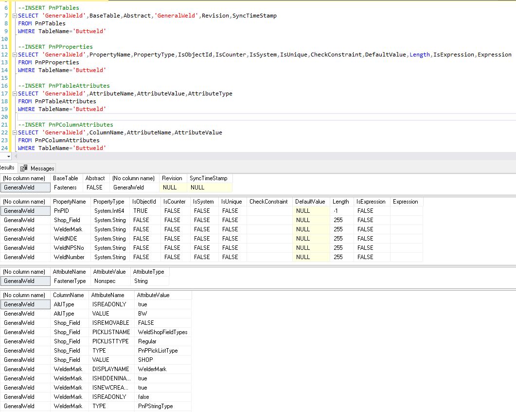Click the FastenerType cell
This screenshot has width=516, height=412.
(70, 281)
